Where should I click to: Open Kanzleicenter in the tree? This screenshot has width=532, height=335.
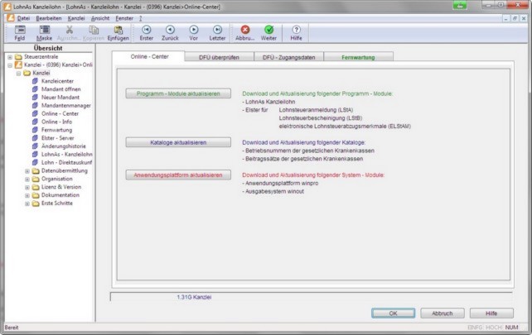pos(57,81)
